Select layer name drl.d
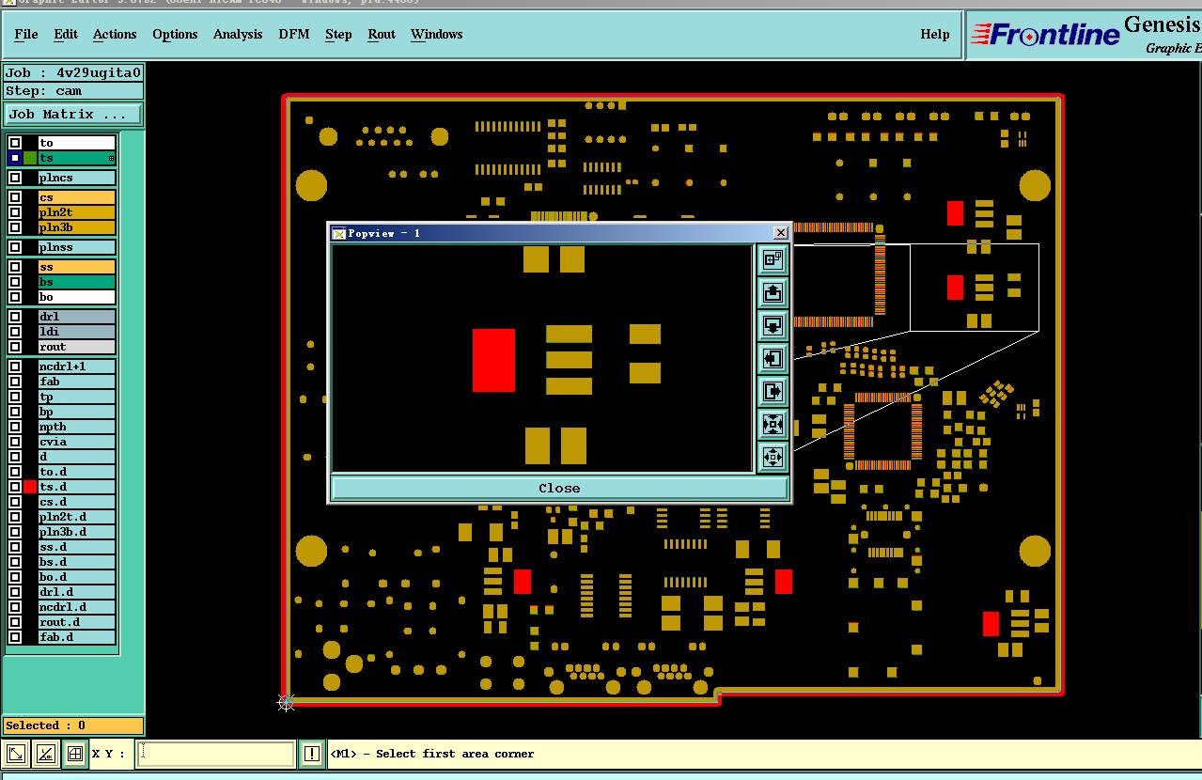The image size is (1202, 780). pyautogui.click(x=77, y=592)
